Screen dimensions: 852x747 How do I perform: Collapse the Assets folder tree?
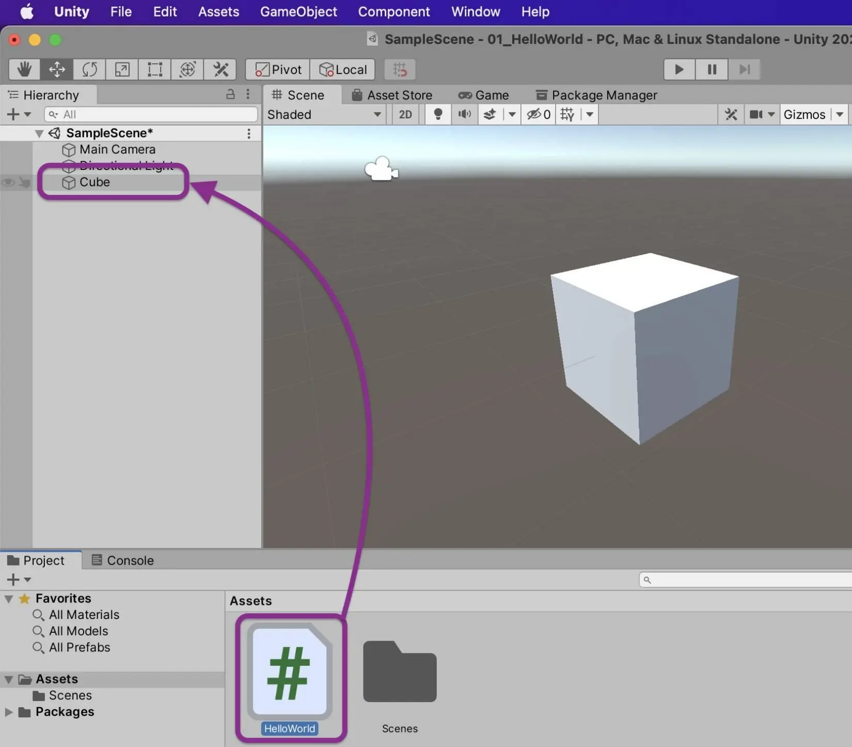coord(9,679)
